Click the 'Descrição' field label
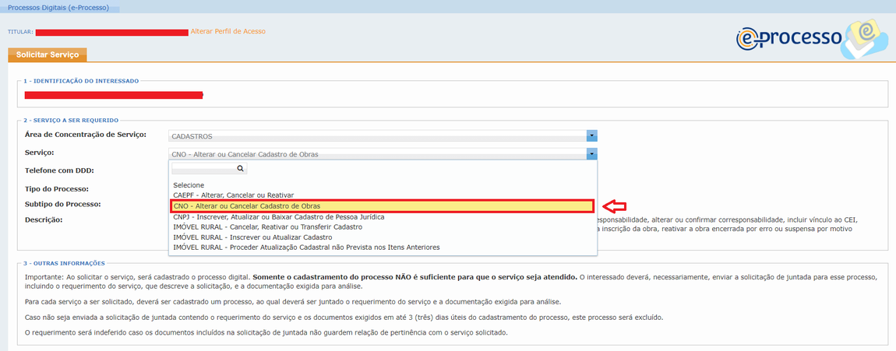896x351 pixels. click(x=44, y=219)
